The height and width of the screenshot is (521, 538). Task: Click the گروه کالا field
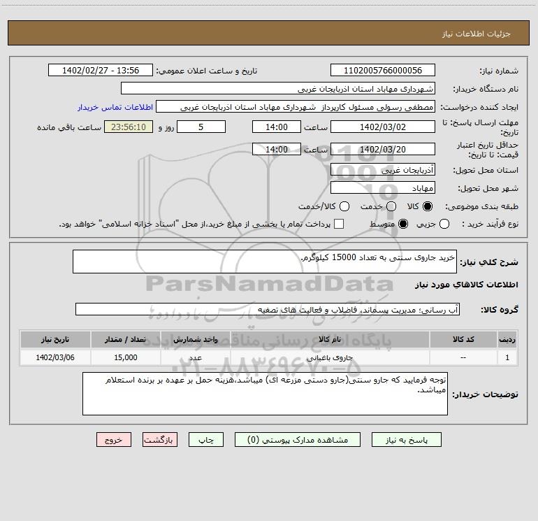tap(268, 309)
